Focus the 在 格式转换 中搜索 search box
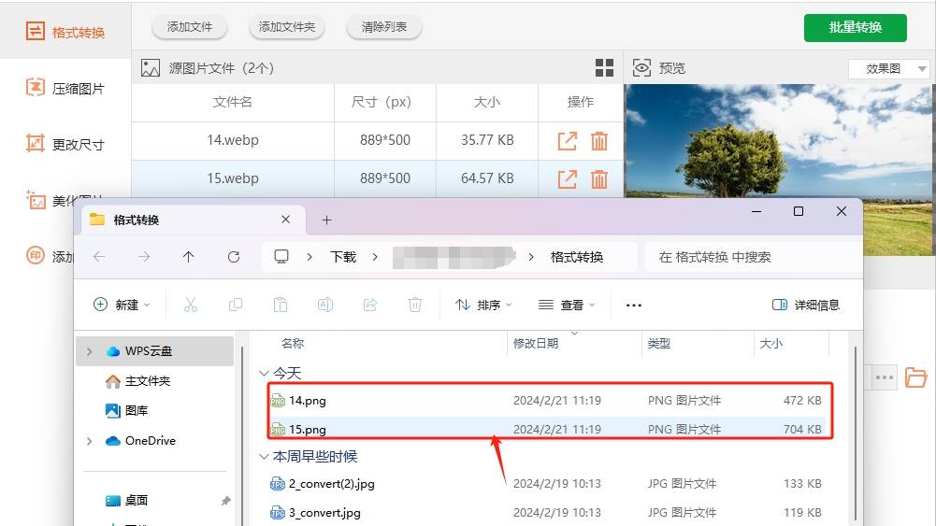 click(x=754, y=257)
